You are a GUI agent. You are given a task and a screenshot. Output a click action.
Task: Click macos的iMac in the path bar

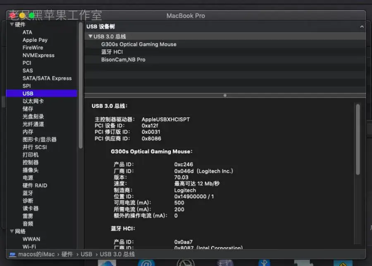point(36,254)
